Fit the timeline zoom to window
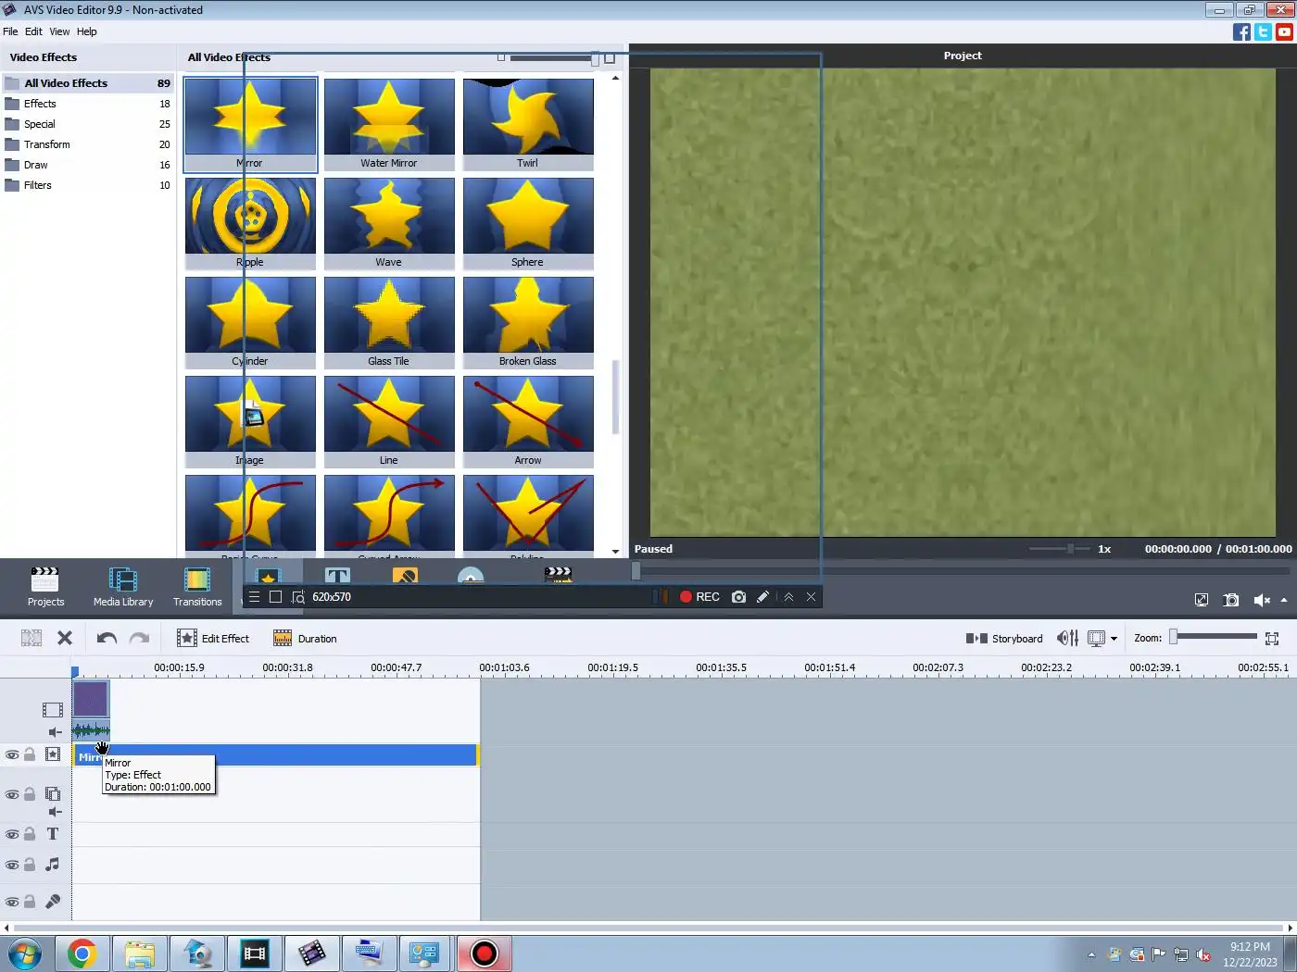This screenshot has width=1297, height=972. tap(1271, 638)
